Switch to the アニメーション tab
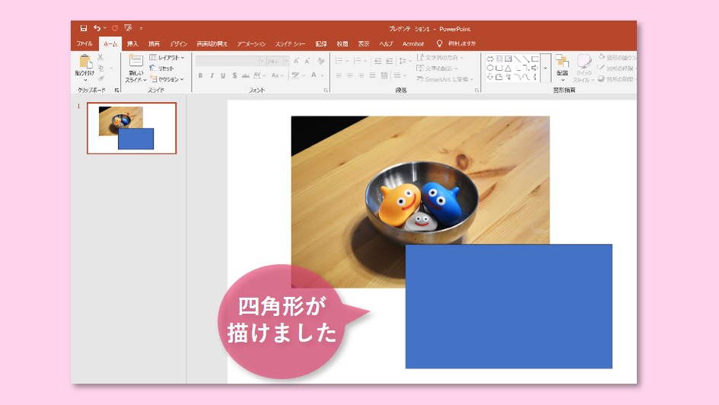 251,44
